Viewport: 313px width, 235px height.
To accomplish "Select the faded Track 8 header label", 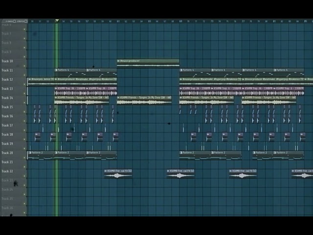I will coord(6,43).
